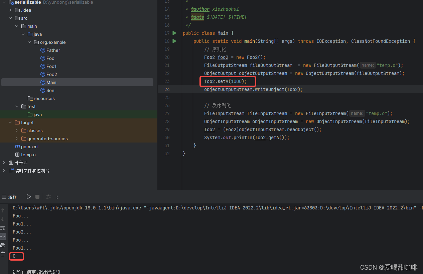
Task: Click the Father class icon in the tree
Action: click(43, 50)
